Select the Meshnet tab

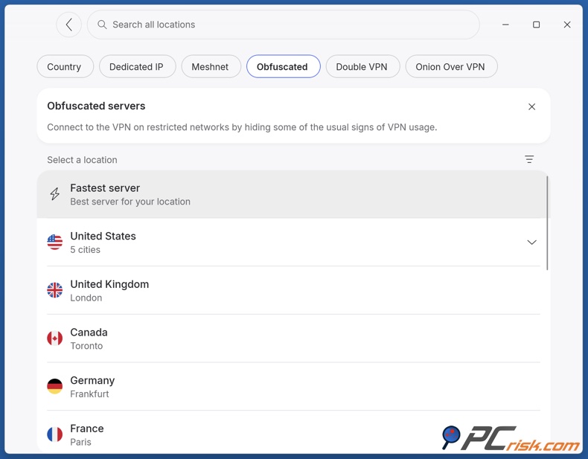(211, 67)
